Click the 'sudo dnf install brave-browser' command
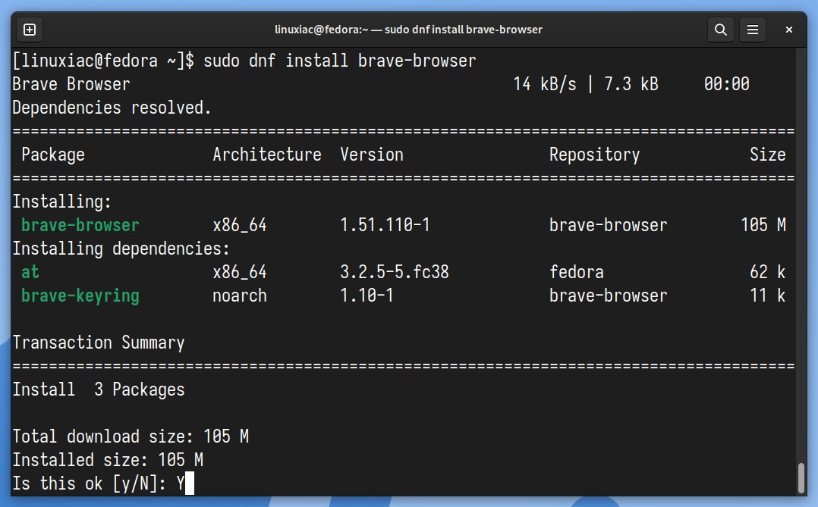Viewport: 818px width, 507px height. [x=340, y=61]
